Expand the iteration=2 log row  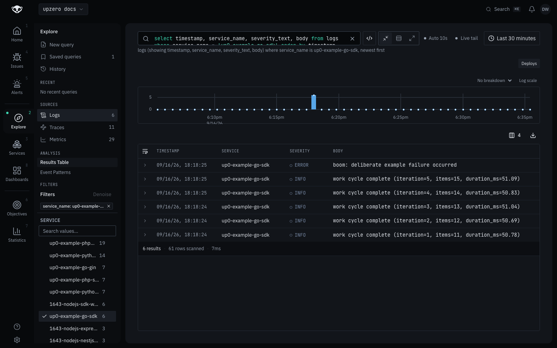tap(145, 221)
